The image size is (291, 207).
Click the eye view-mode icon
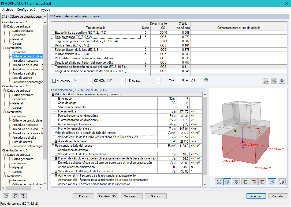coord(282,81)
